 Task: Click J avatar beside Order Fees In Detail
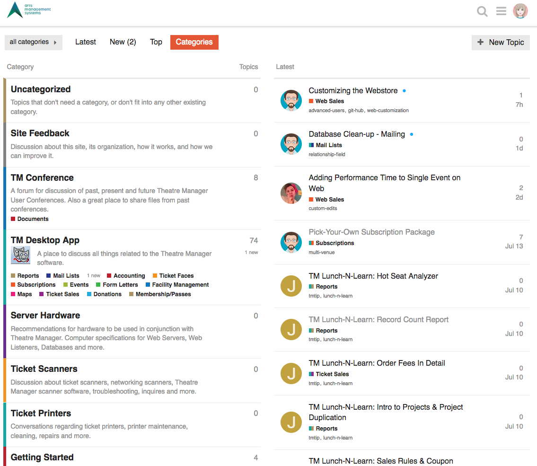click(x=291, y=373)
